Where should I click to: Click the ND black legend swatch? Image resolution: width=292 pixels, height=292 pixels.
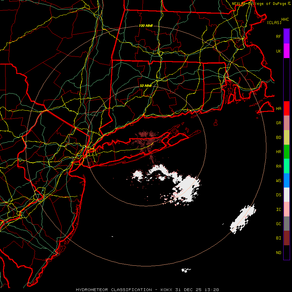pos(286,252)
